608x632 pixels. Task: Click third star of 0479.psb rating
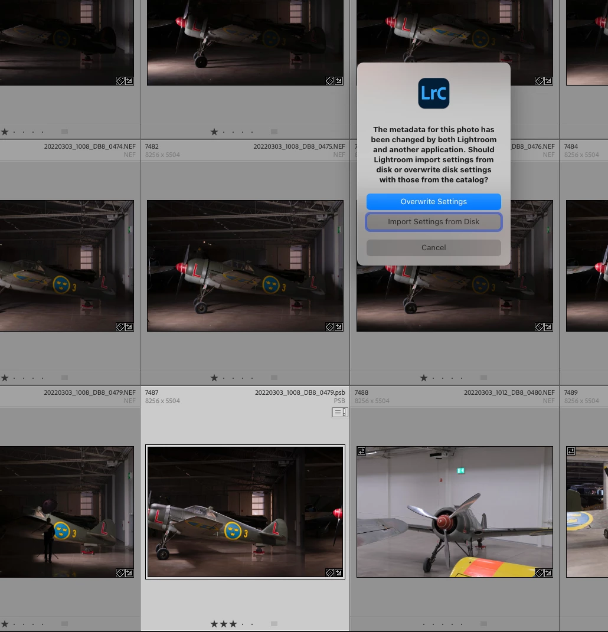click(233, 624)
